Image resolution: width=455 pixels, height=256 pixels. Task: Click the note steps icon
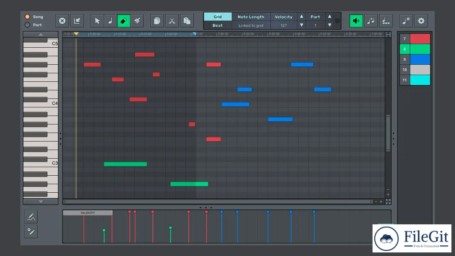(x=386, y=21)
